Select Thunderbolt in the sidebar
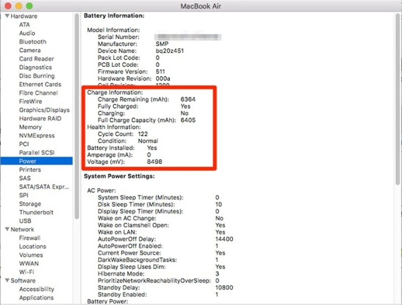The height and width of the screenshot is (305, 402). (36, 212)
